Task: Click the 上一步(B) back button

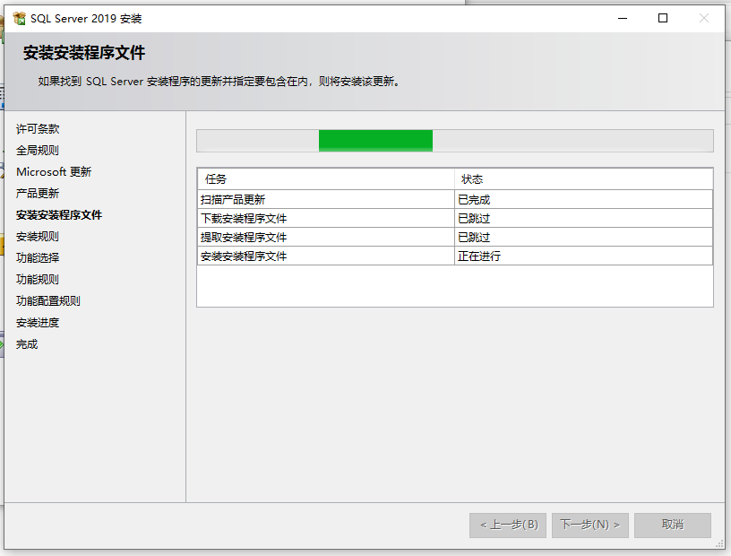Action: (x=508, y=526)
